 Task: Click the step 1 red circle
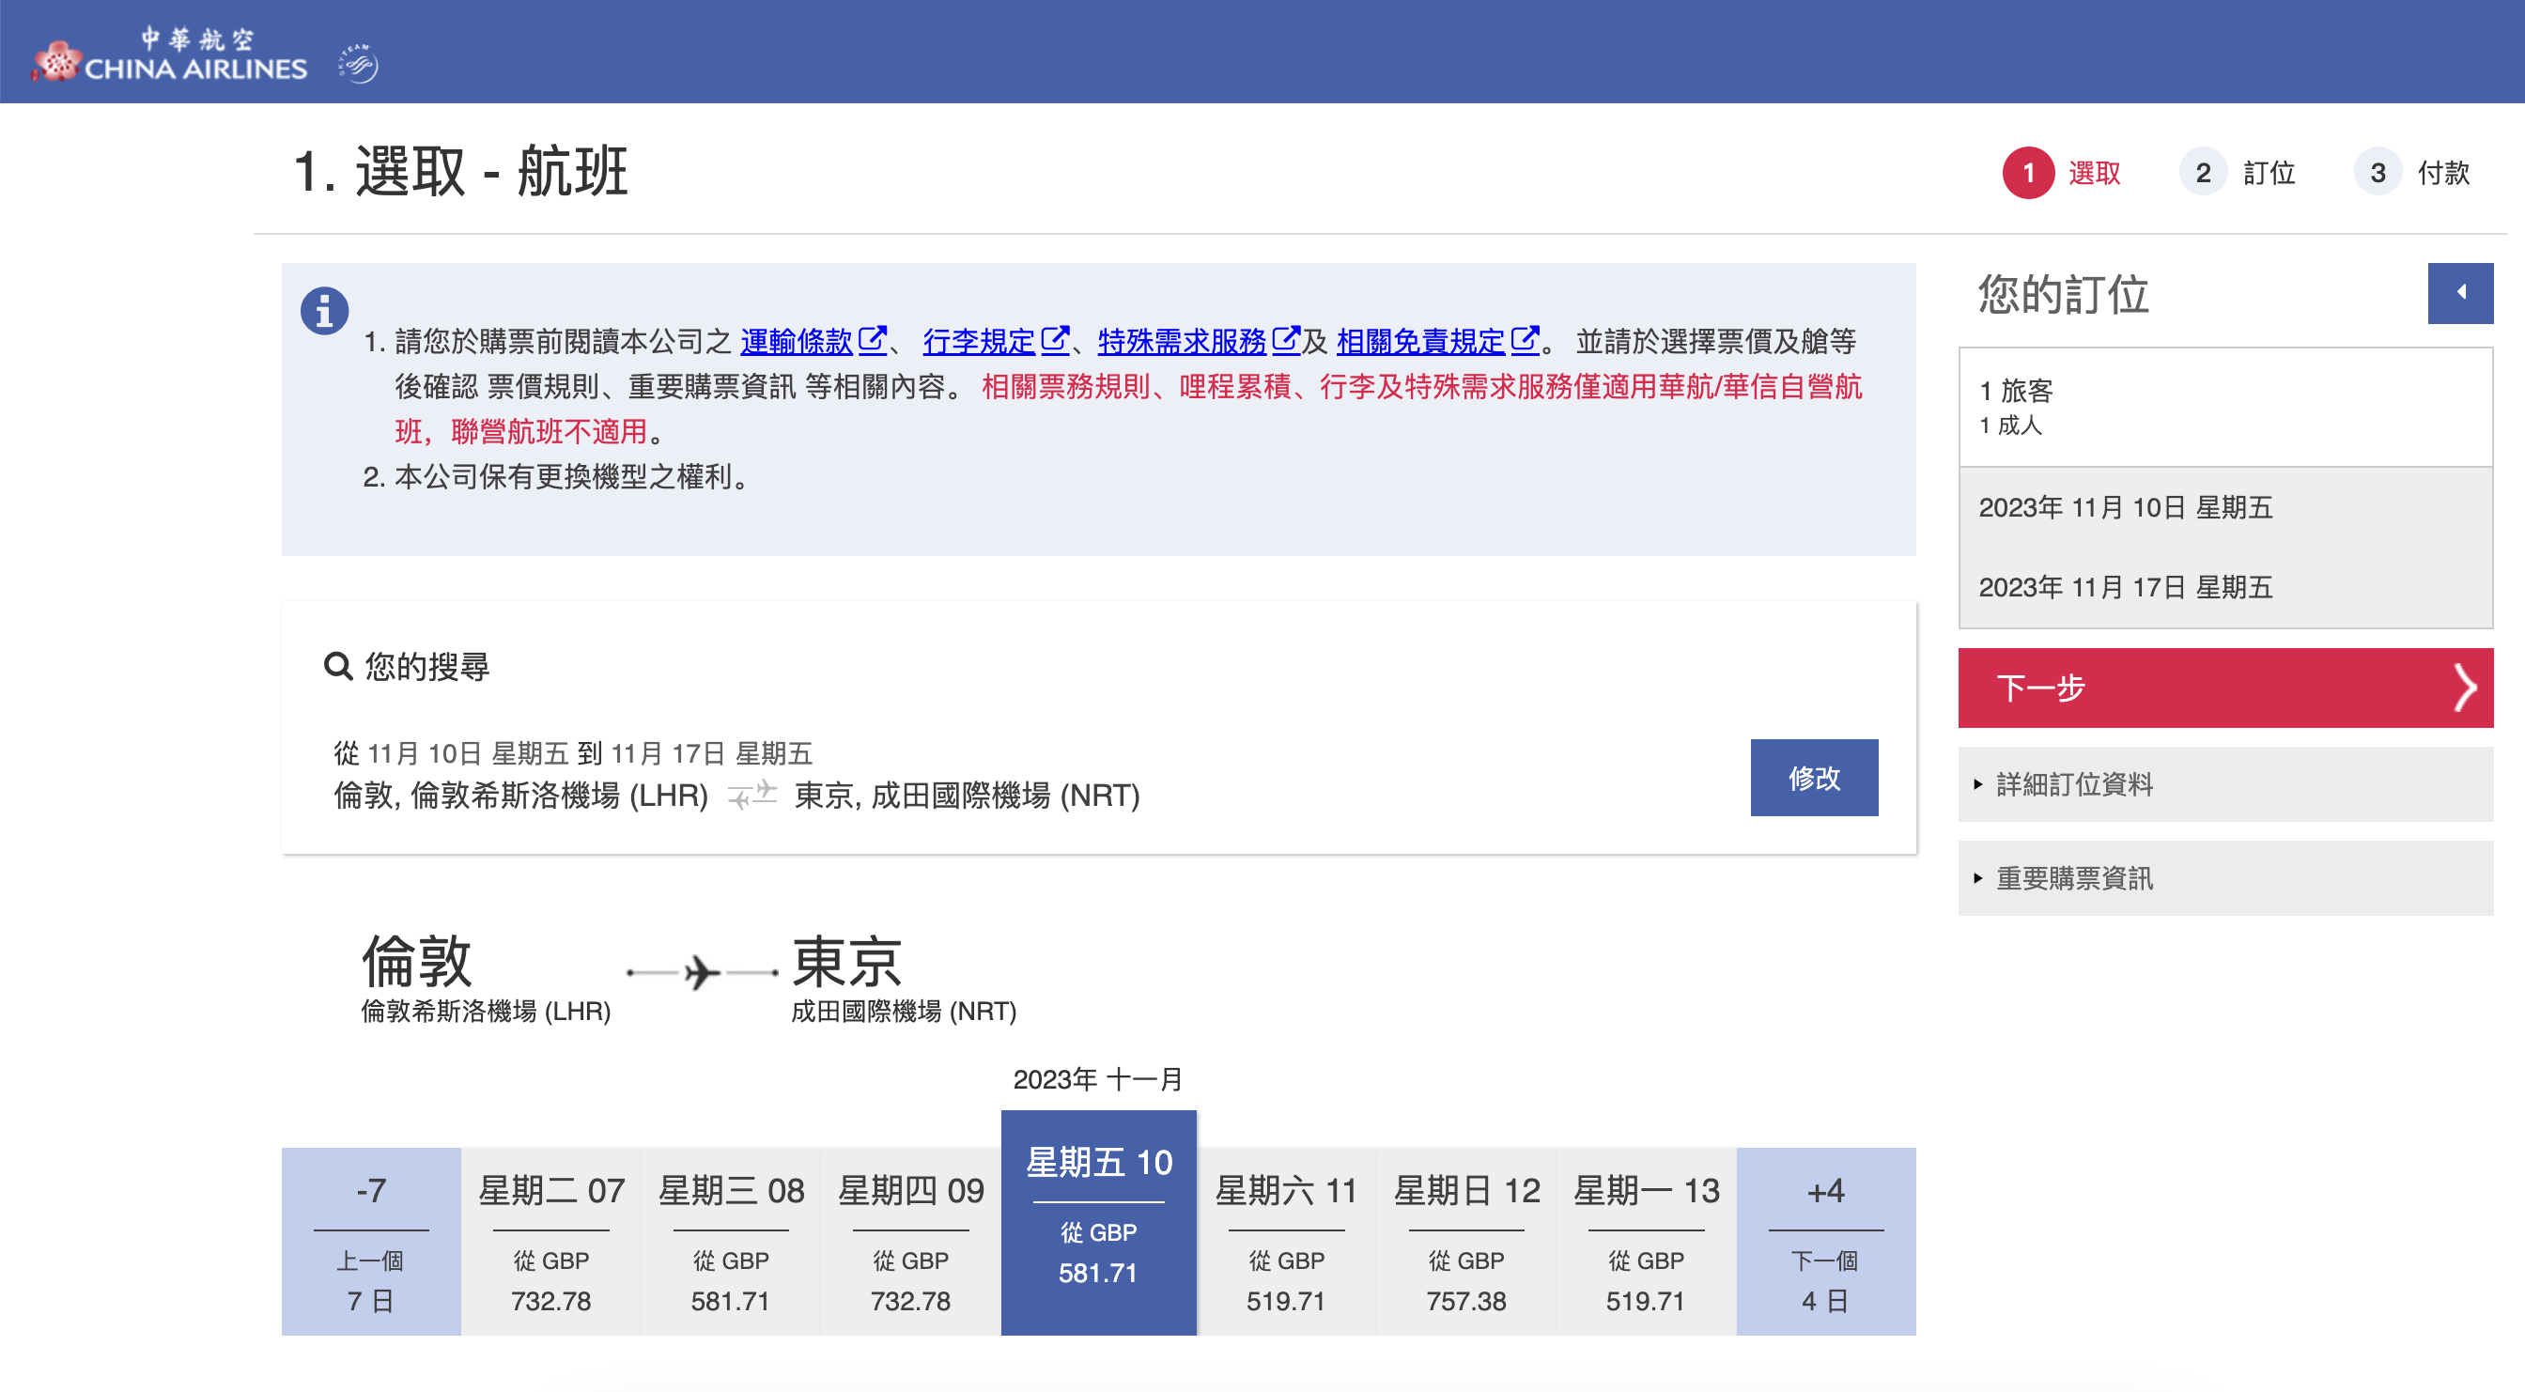(x=2028, y=174)
